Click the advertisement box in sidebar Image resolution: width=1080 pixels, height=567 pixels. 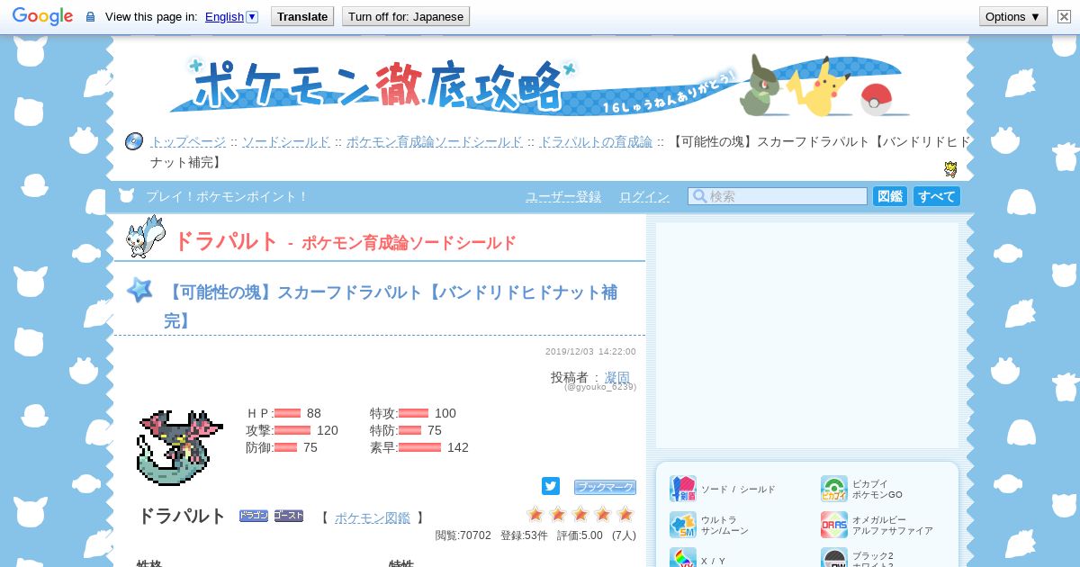pos(807,335)
